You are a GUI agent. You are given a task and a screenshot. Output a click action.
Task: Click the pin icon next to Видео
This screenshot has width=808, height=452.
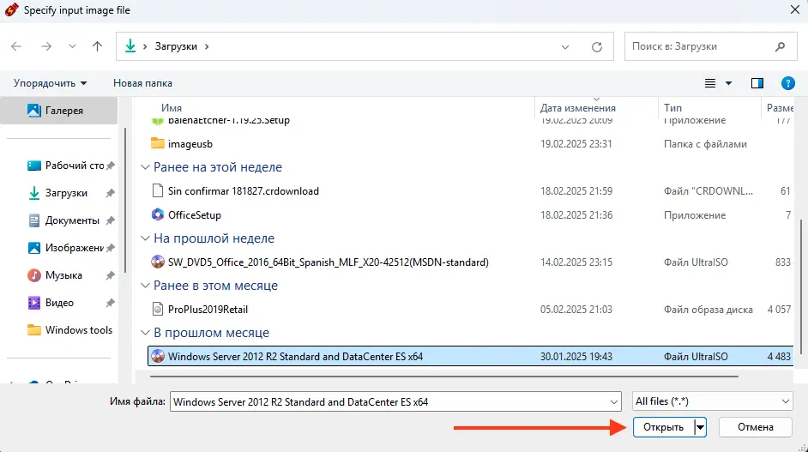coord(111,303)
